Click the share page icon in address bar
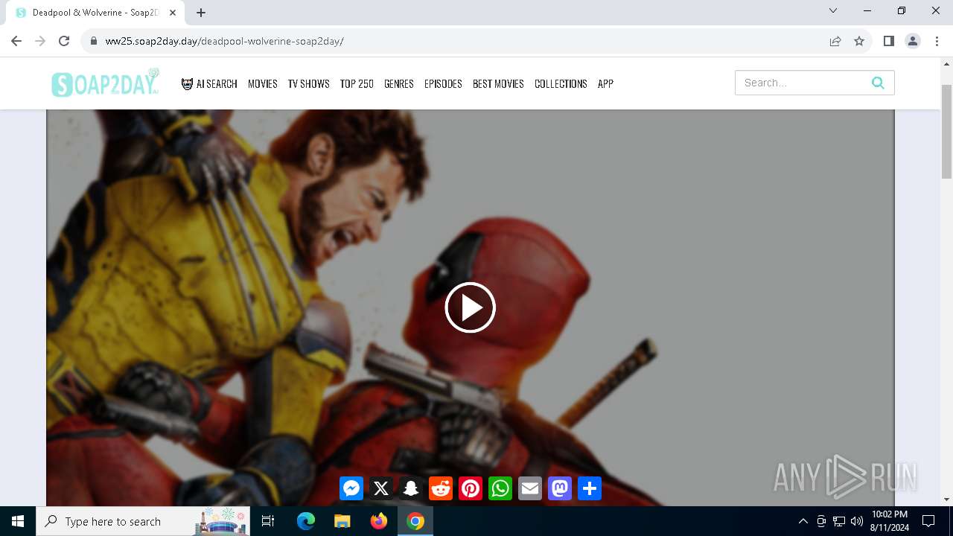Viewport: 953px width, 536px height. [x=835, y=41]
